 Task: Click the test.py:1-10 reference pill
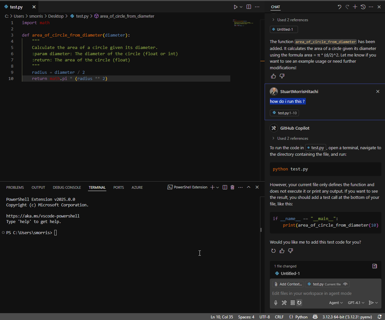click(284, 113)
